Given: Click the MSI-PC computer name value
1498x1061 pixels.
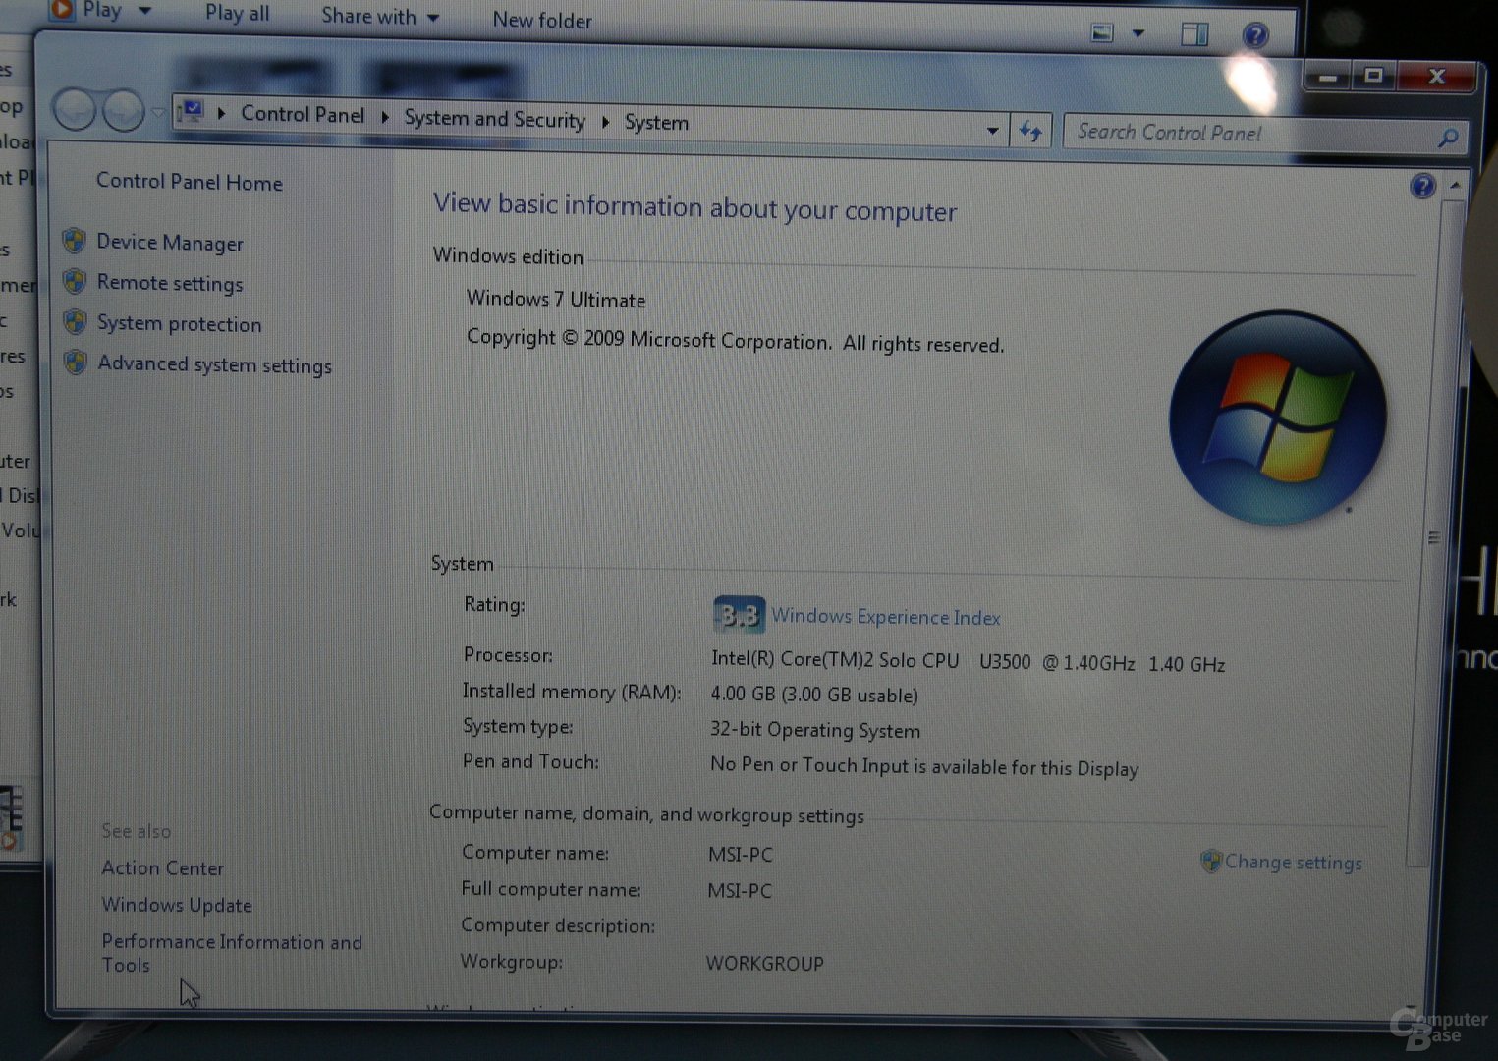Looking at the screenshot, I should (741, 855).
